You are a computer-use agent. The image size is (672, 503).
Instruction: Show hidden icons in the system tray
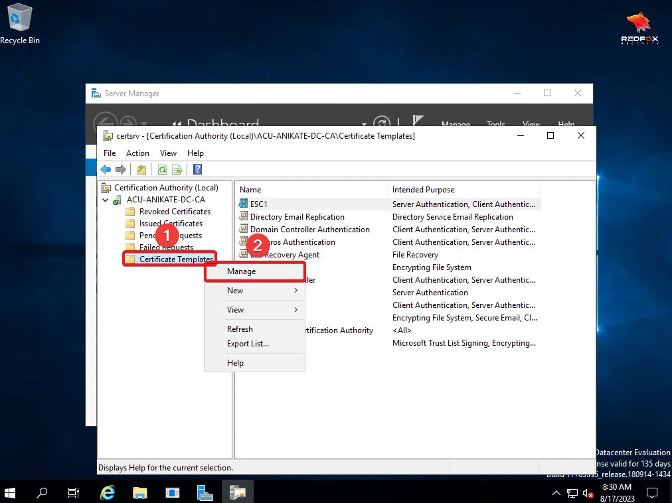pyautogui.click(x=556, y=492)
